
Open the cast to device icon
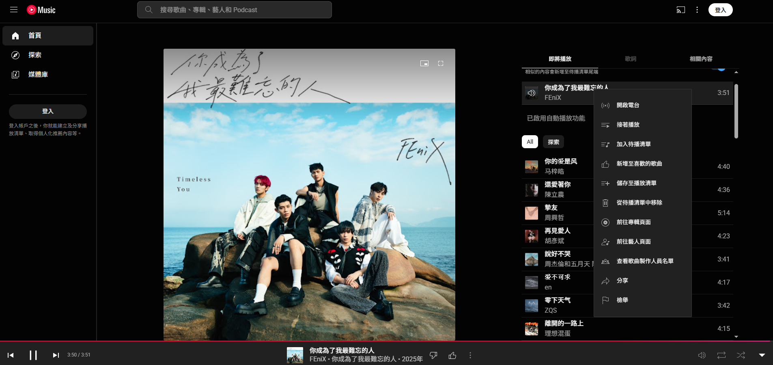point(681,10)
